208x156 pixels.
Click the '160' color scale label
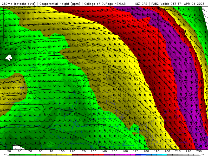pos(125,151)
